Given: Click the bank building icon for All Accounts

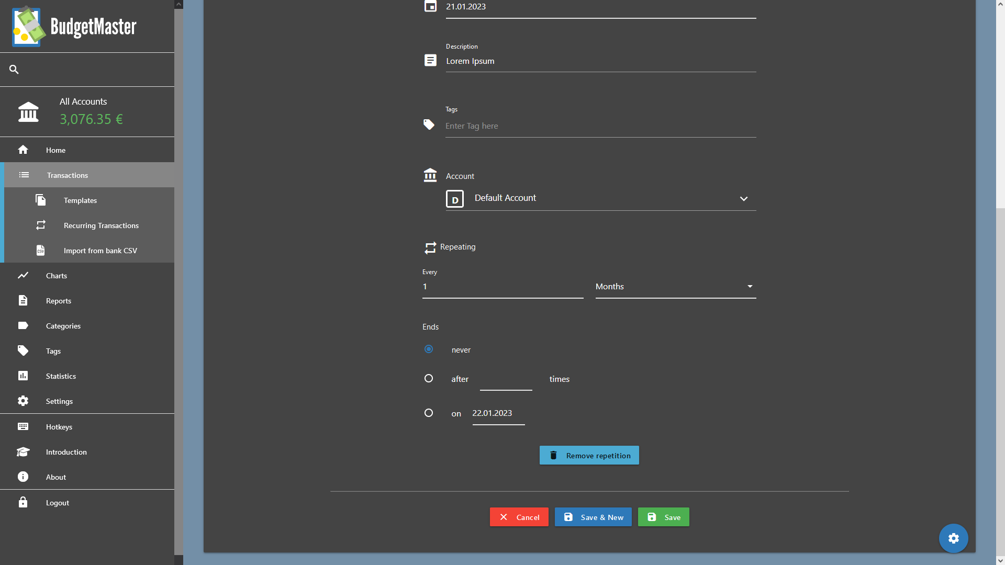Looking at the screenshot, I should click(x=28, y=112).
